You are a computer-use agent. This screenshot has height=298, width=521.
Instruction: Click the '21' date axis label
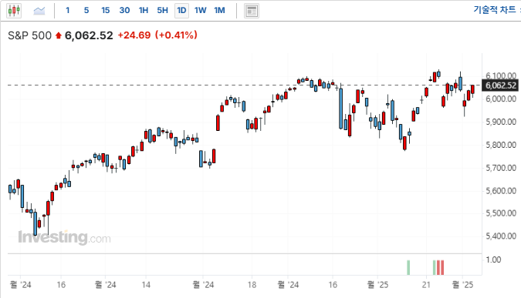pyautogui.click(x=426, y=285)
